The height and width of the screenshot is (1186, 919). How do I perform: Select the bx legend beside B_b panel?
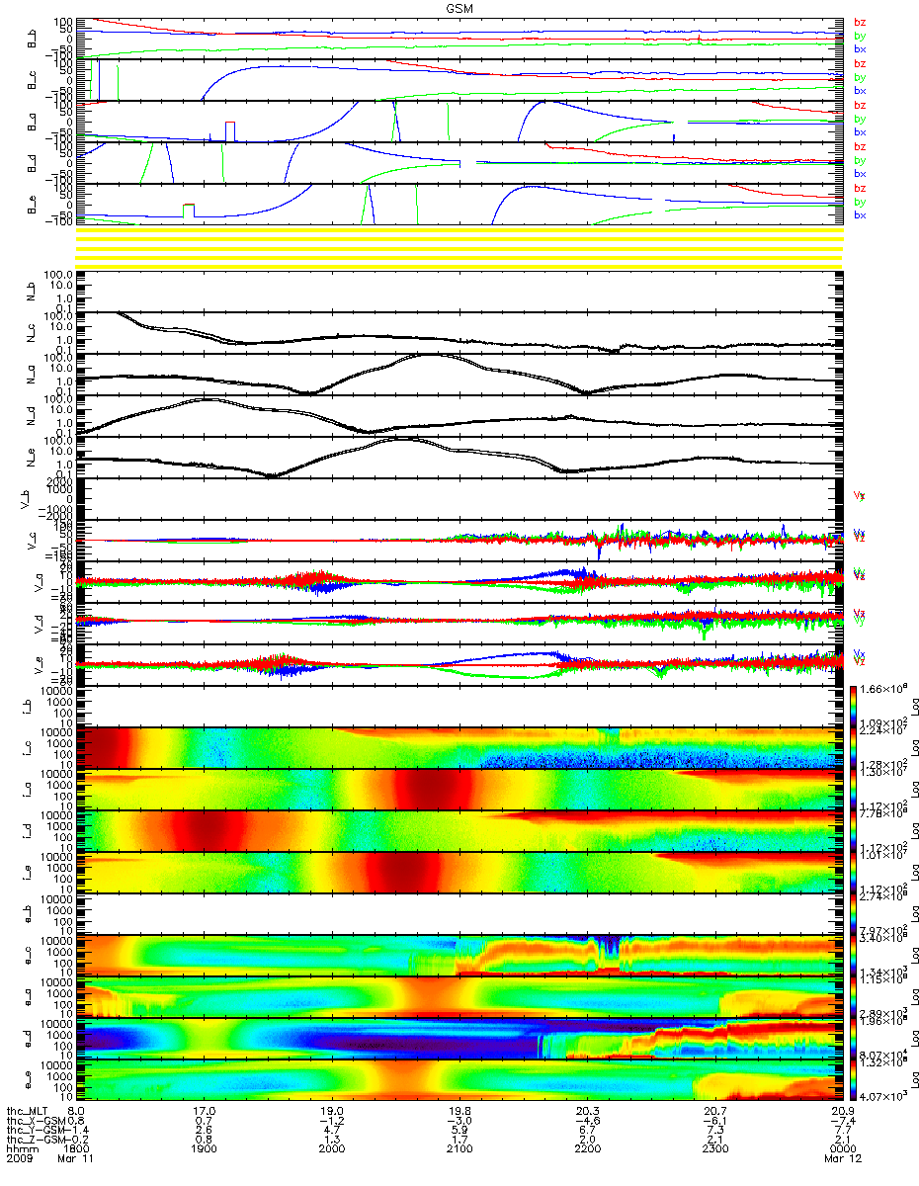coord(860,48)
